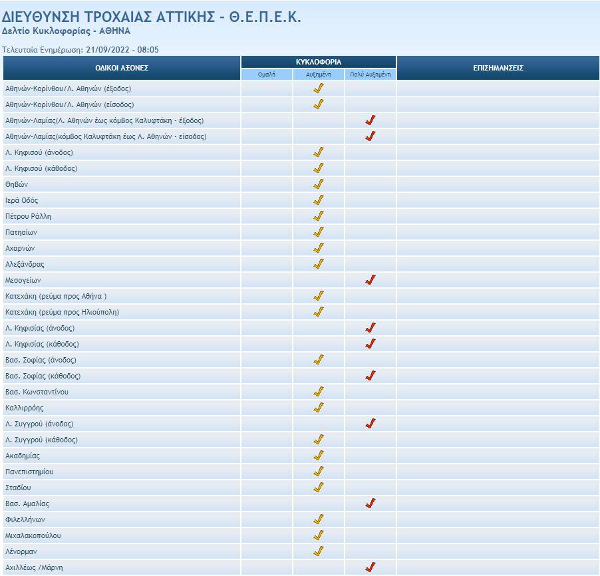Click the Ομαλή traffic column header

pyautogui.click(x=267, y=74)
